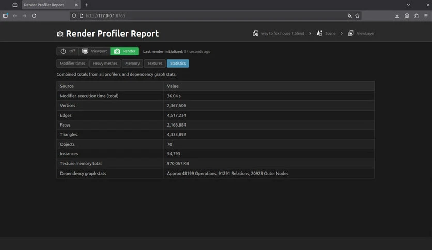Viewport: 432px width, 250px height.
Task: Reload the page with refresh icon
Action: (34, 15)
